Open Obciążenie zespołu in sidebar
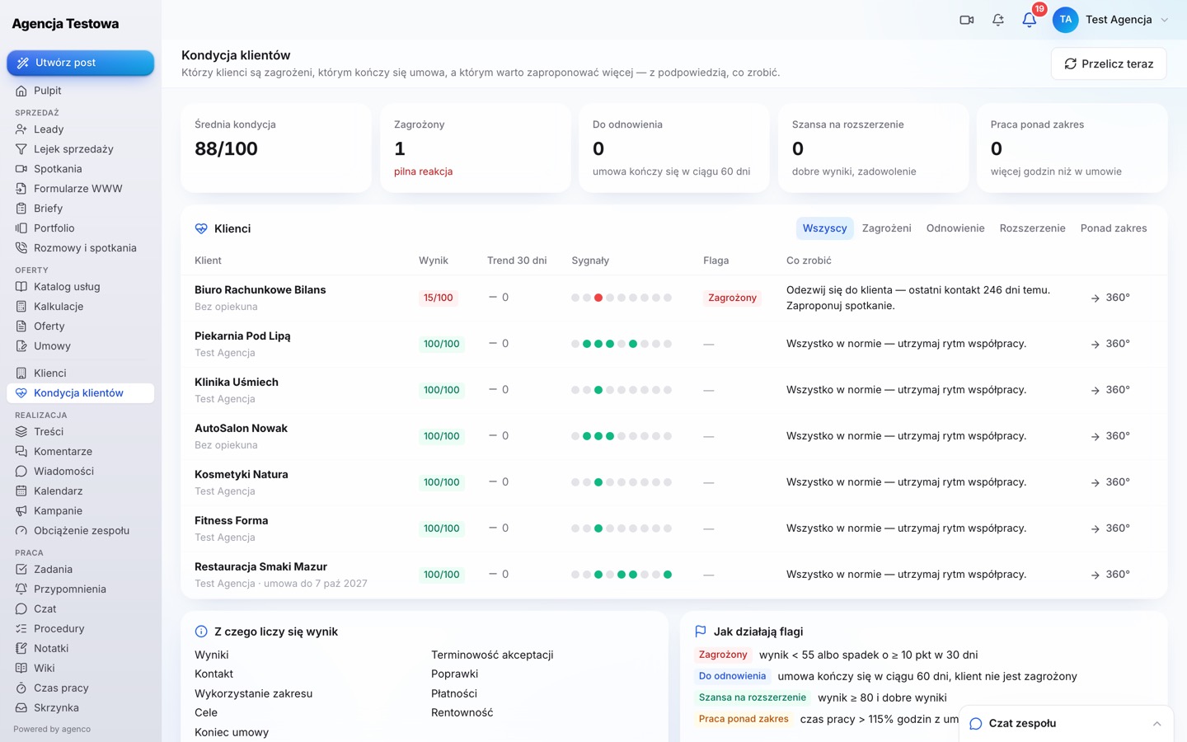Image resolution: width=1187 pixels, height=742 pixels. tap(81, 531)
